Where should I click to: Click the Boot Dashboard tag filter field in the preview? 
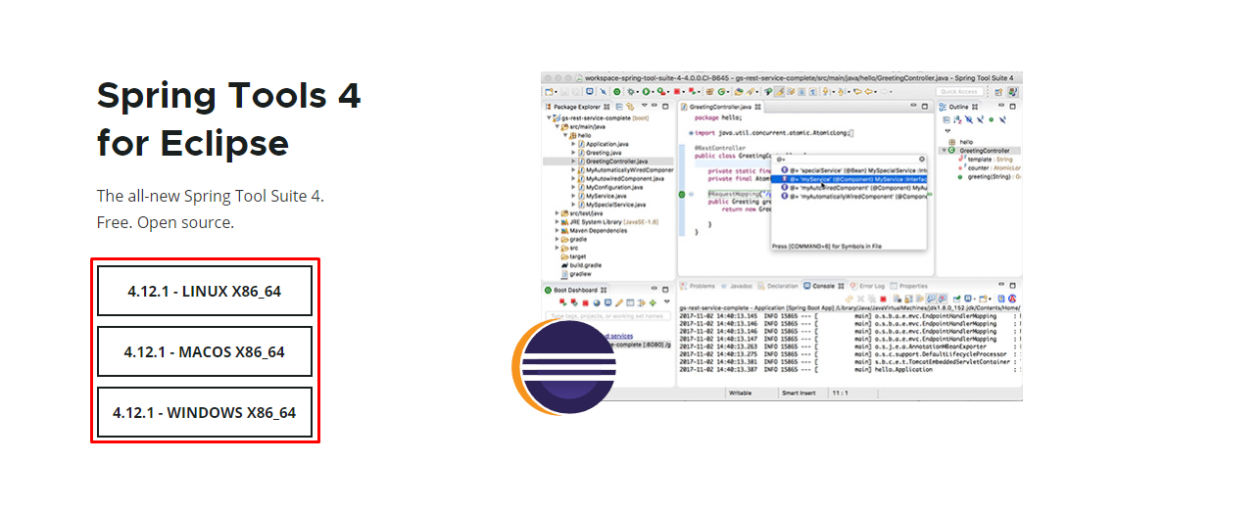click(607, 316)
